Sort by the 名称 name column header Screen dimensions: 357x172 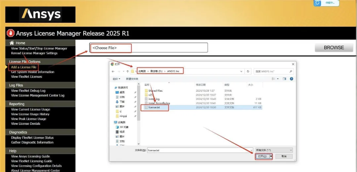[147, 85]
